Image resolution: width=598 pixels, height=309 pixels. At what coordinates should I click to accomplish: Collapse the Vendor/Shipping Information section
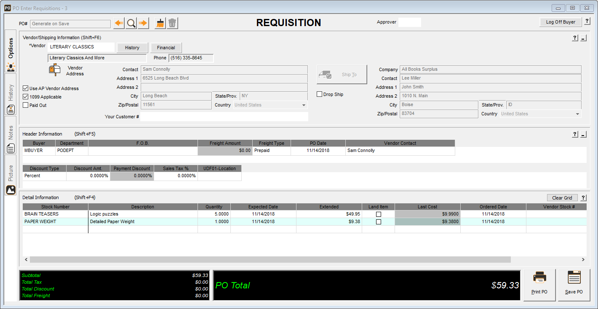pos(583,38)
